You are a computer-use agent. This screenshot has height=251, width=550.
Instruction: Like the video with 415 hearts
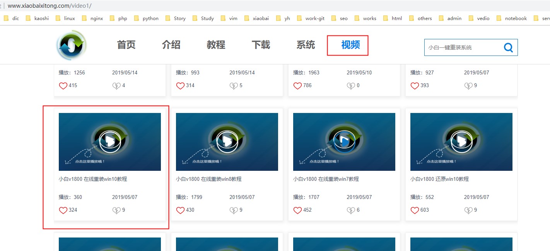(x=63, y=86)
